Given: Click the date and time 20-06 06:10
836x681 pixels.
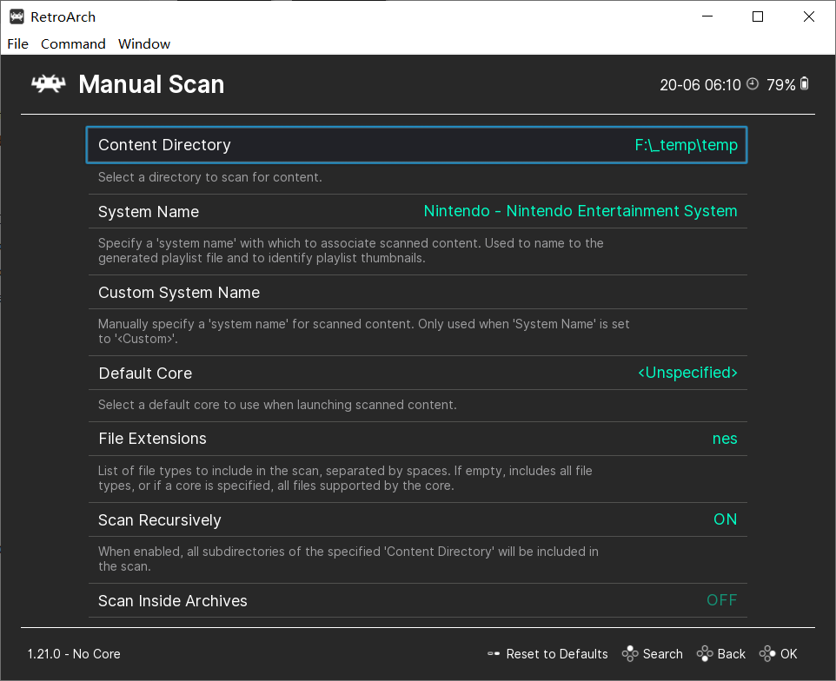Looking at the screenshot, I should (x=700, y=85).
